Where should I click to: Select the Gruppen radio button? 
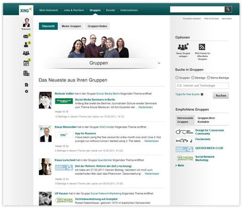pos(177,77)
